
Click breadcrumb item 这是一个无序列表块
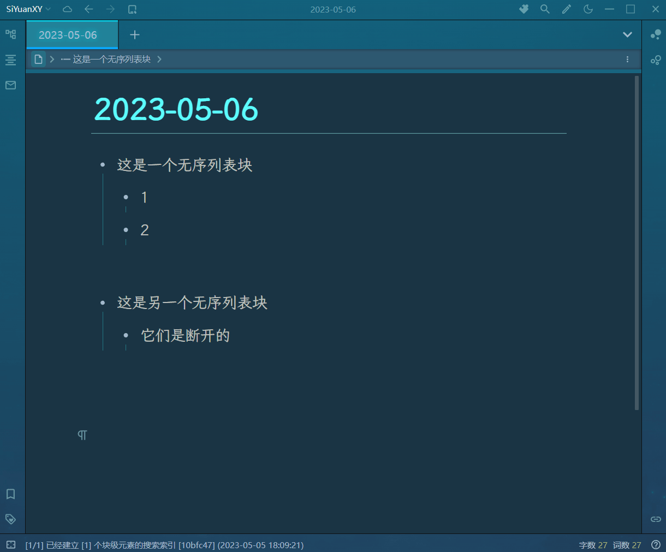click(x=106, y=59)
